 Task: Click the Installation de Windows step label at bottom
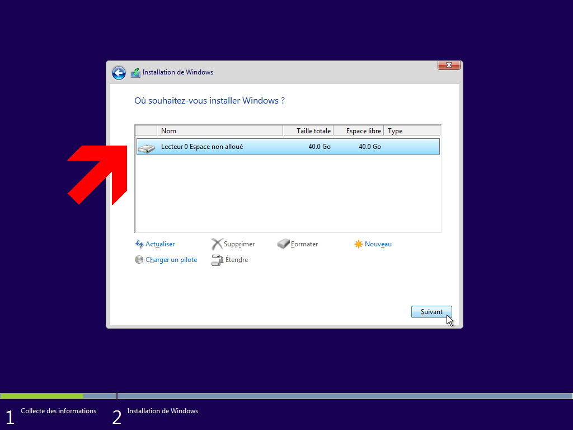[x=163, y=411]
